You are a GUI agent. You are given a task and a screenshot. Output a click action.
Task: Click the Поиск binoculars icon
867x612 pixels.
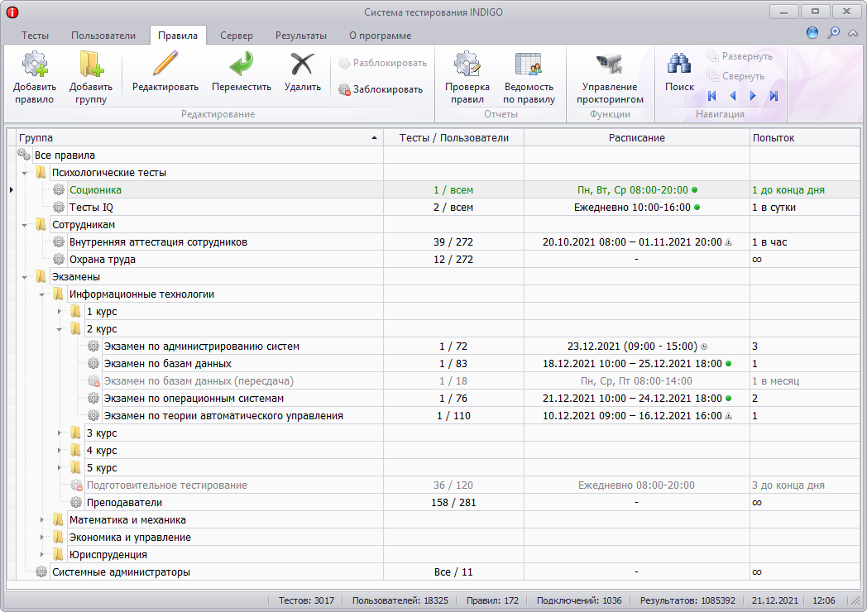pos(679,65)
